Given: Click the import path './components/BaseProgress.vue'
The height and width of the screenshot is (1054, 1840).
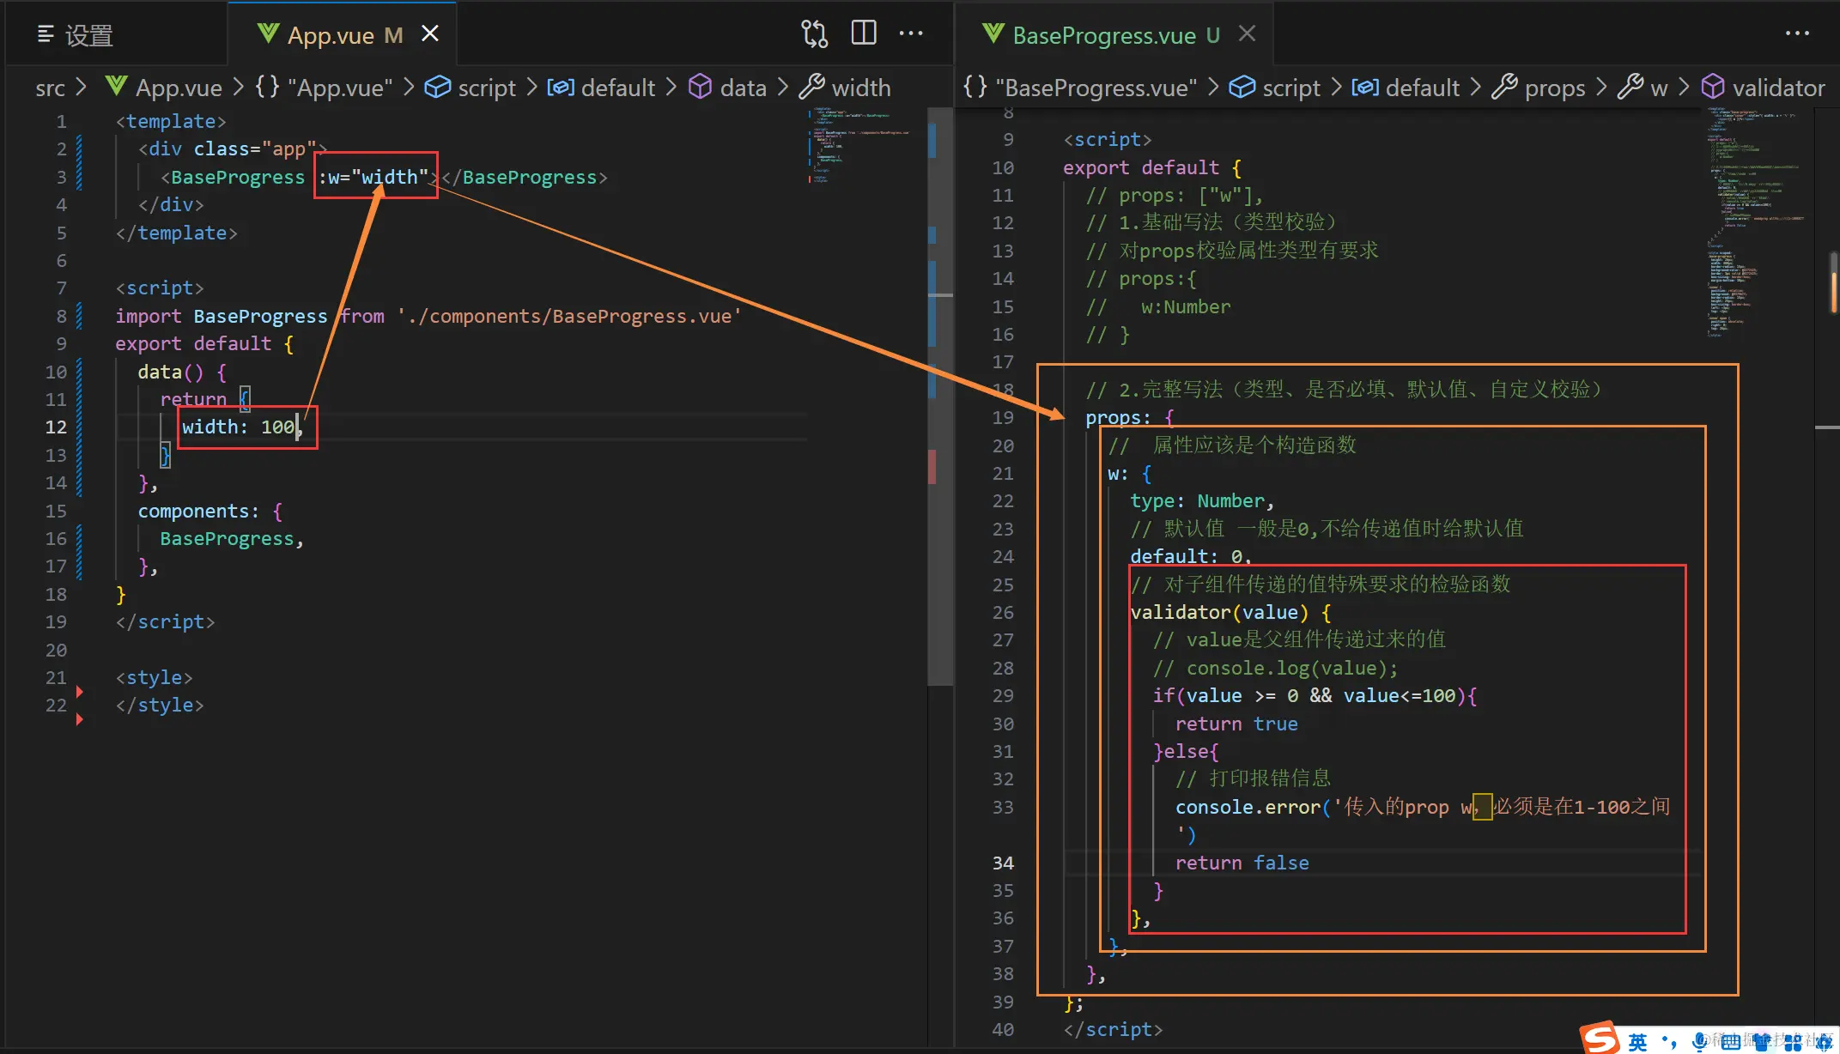Looking at the screenshot, I should coord(568,316).
